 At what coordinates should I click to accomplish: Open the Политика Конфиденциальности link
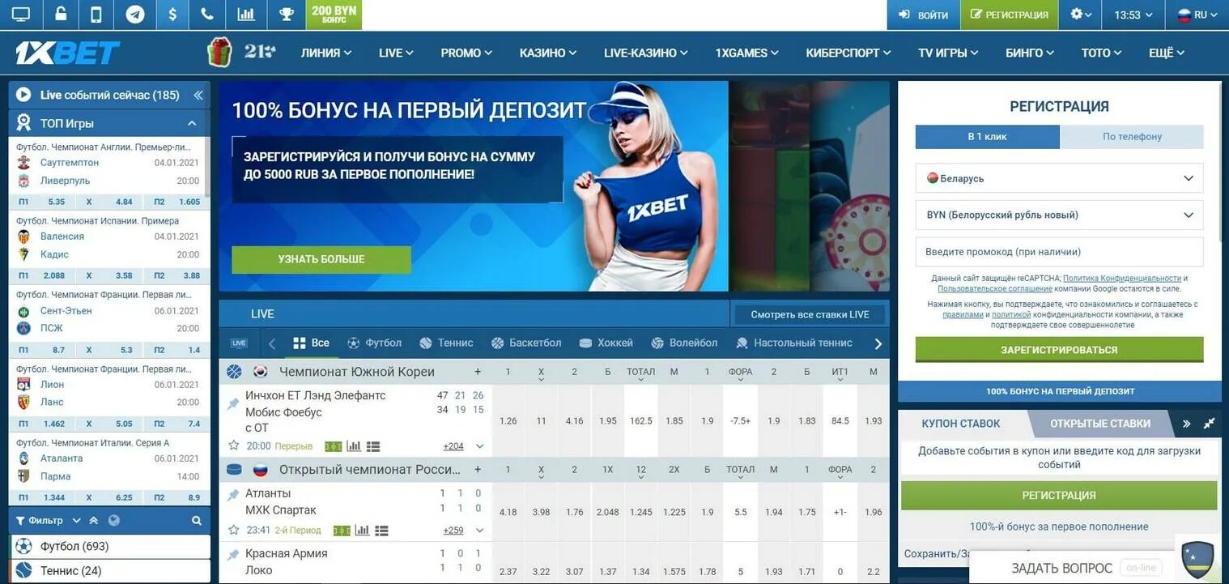tap(1122, 278)
